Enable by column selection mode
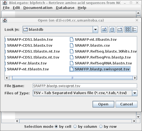The width and height of the screenshot is (142, 131). click(x=75, y=126)
